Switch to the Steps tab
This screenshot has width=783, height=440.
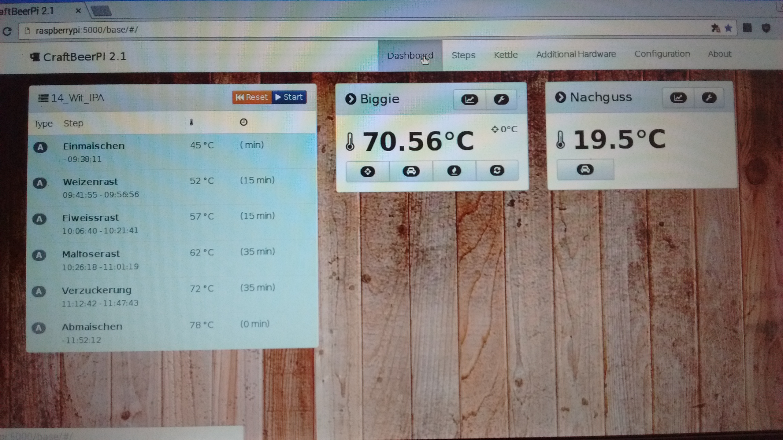[x=463, y=55]
